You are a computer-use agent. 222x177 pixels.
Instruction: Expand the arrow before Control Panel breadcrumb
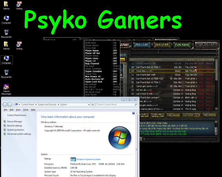pos(19,105)
